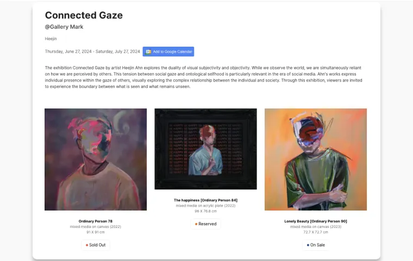
Task: Click the red dot in Sold Out badge
Action: pyautogui.click(x=87, y=245)
